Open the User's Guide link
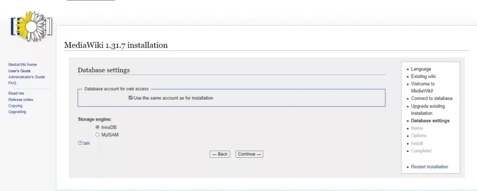The height and width of the screenshot is (191, 477). tap(20, 71)
